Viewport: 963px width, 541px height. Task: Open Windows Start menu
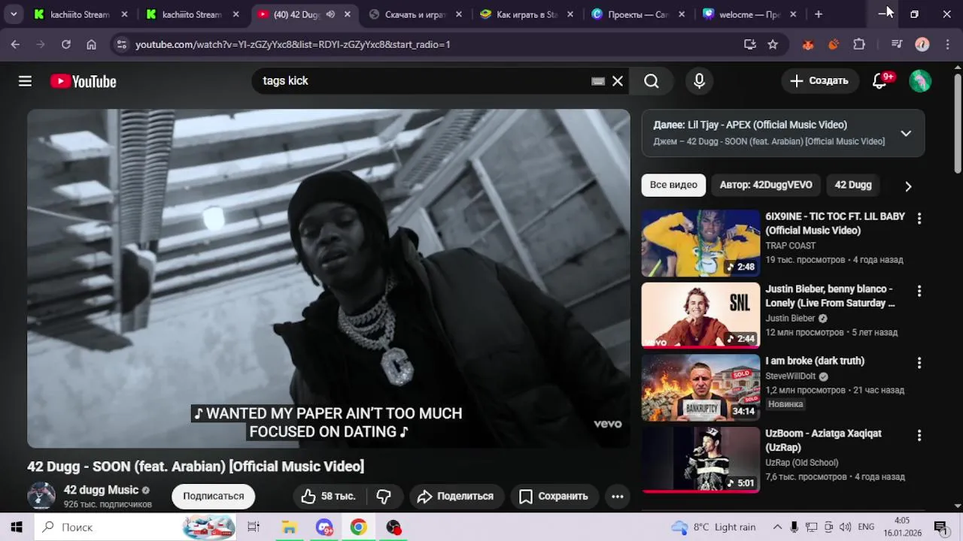[x=17, y=527]
